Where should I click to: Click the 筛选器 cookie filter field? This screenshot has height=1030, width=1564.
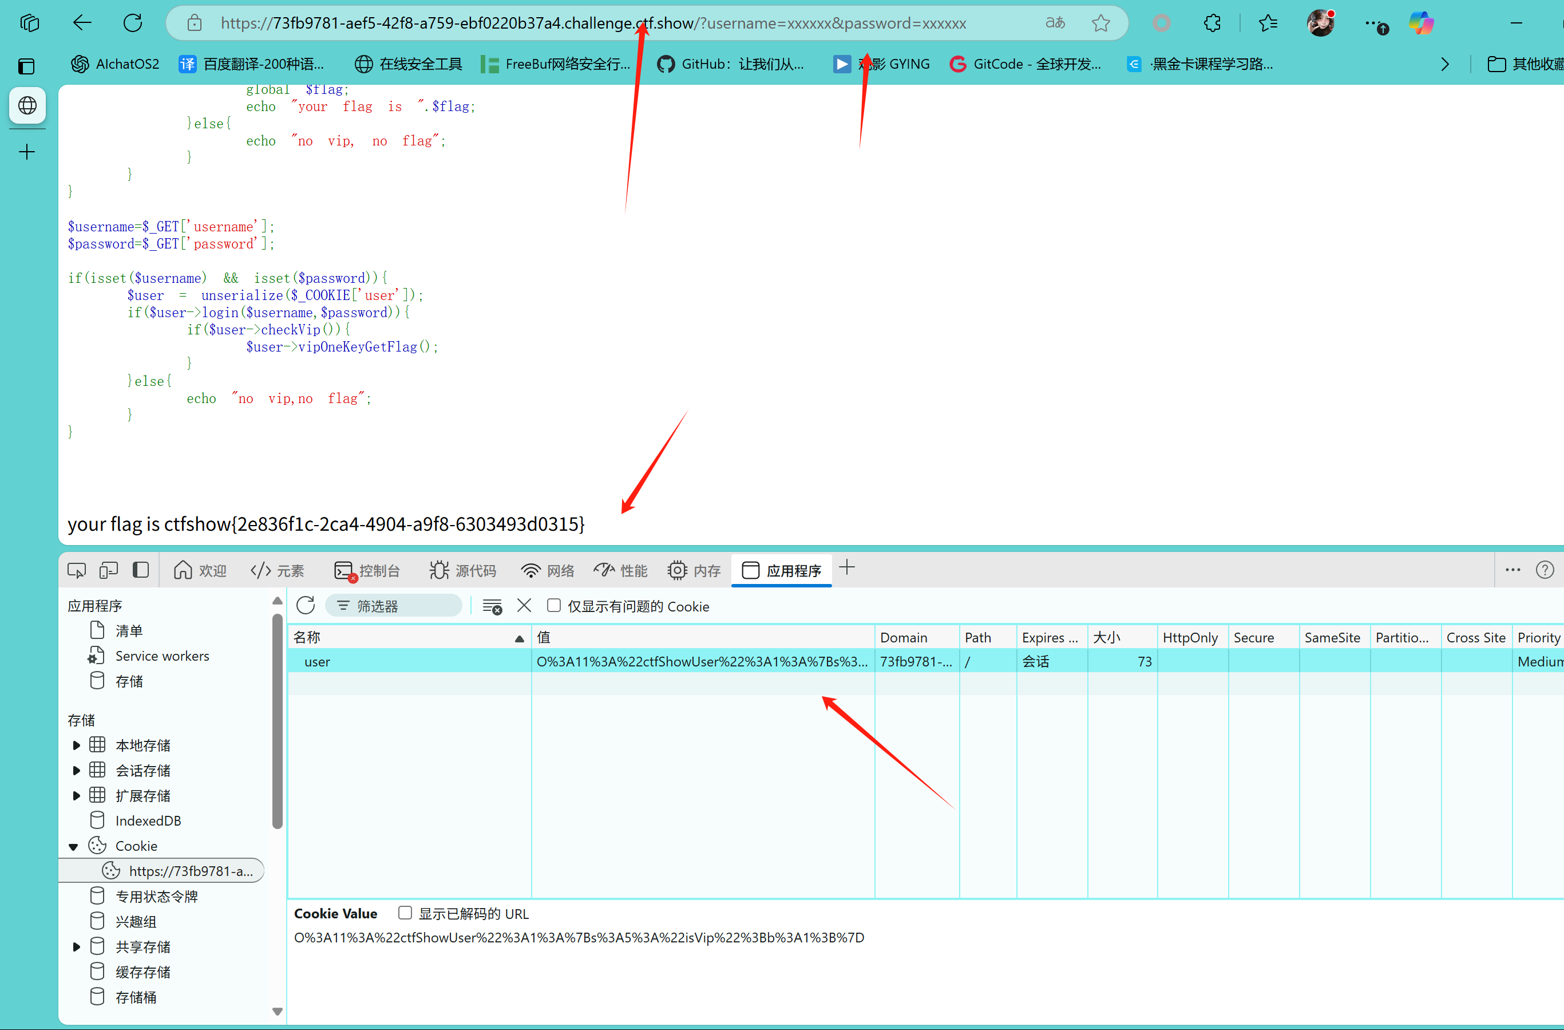point(394,606)
